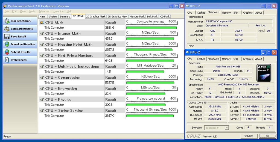This screenshot has width=280, height=142.
Task: Click the Submit Results button
Action: [x=20, y=52]
